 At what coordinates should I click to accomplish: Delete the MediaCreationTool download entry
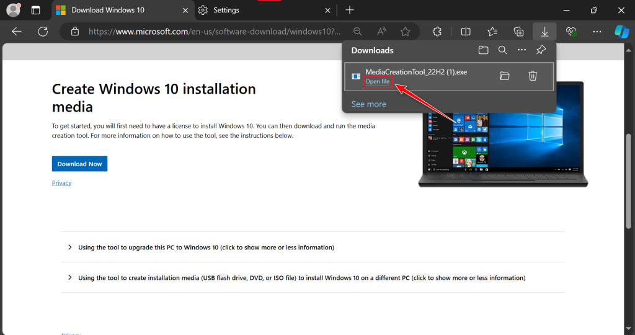click(x=532, y=76)
